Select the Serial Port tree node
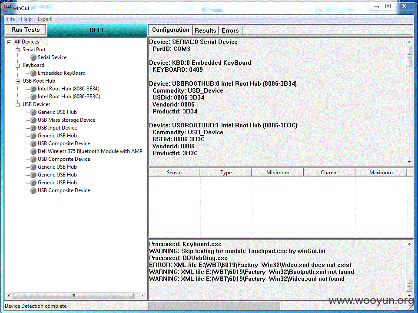 point(34,50)
